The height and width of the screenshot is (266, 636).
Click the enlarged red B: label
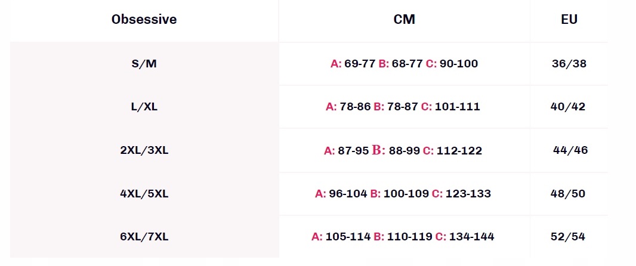click(x=378, y=150)
